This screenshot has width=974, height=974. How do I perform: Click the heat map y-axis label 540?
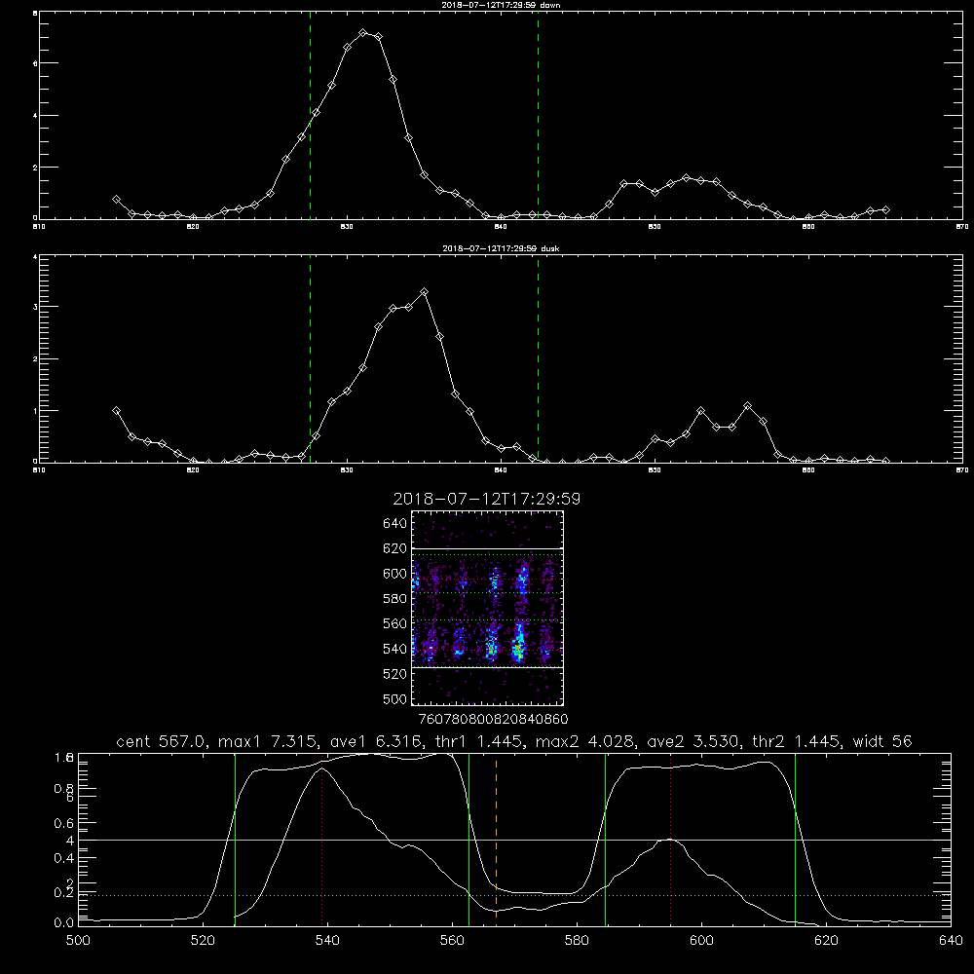394,649
